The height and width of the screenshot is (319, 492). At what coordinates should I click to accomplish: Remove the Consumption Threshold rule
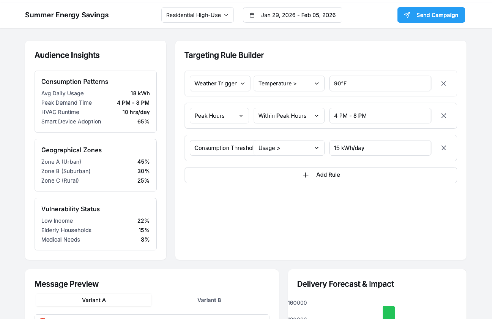pyautogui.click(x=443, y=148)
